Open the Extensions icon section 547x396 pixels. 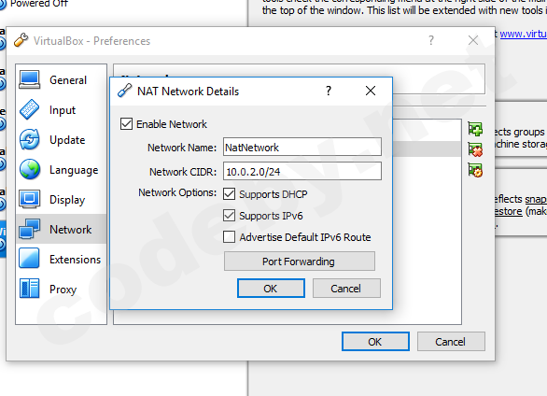[29, 258]
